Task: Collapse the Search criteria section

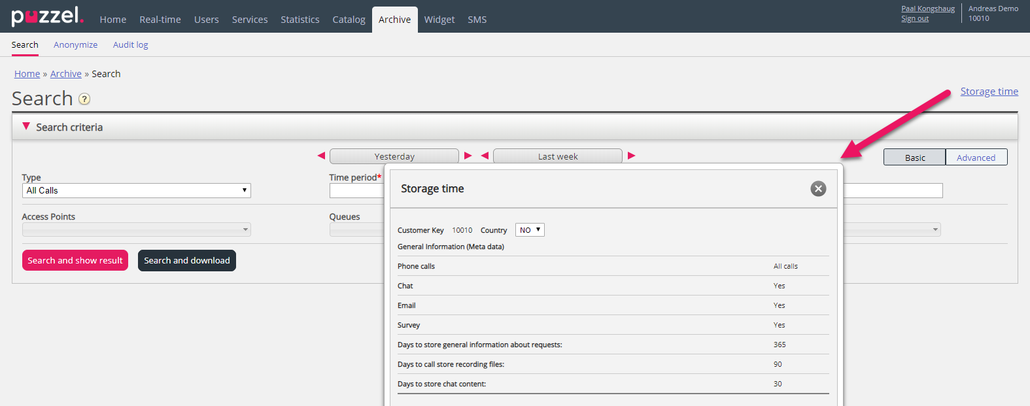Action: tap(26, 127)
